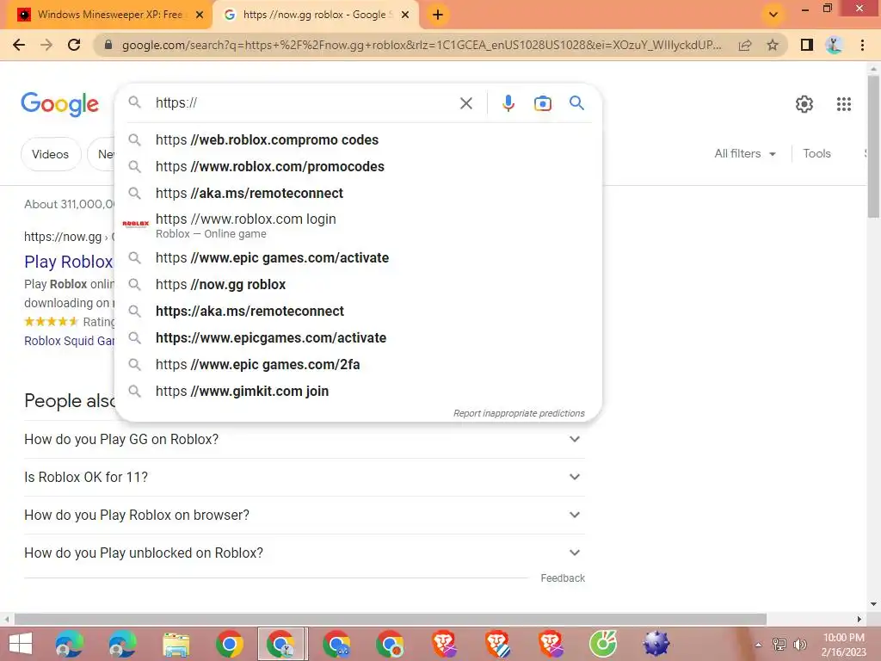Viewport: 881px width, 661px height.
Task: Switch to now.gg roblox Google tab
Action: (315, 15)
